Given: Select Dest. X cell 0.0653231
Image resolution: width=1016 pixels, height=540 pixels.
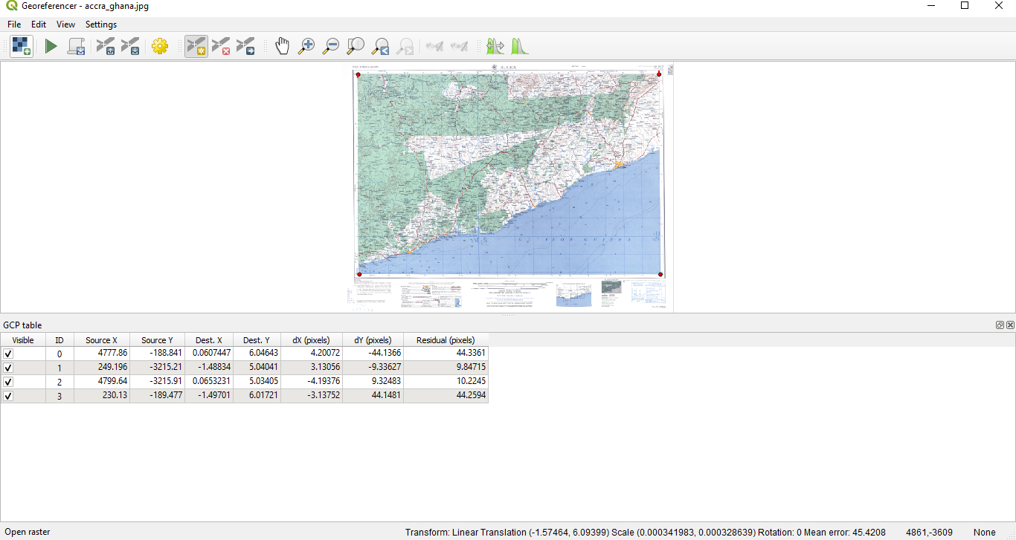Looking at the screenshot, I should tap(209, 382).
